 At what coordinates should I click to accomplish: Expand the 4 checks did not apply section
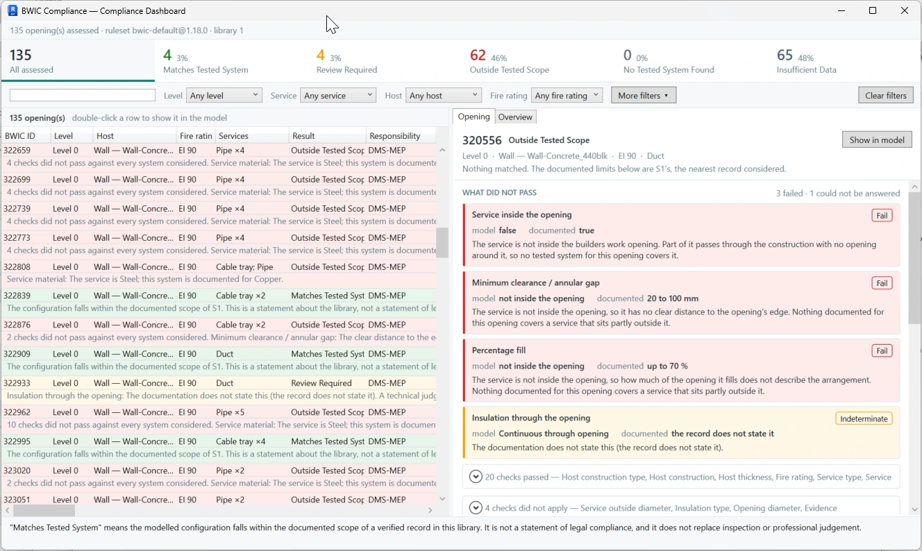(x=476, y=508)
